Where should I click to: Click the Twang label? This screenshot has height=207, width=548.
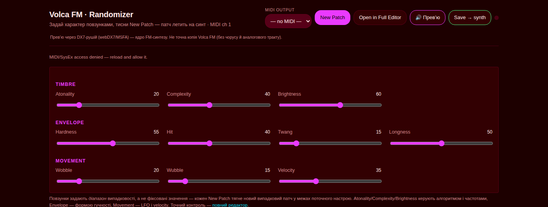click(x=285, y=132)
